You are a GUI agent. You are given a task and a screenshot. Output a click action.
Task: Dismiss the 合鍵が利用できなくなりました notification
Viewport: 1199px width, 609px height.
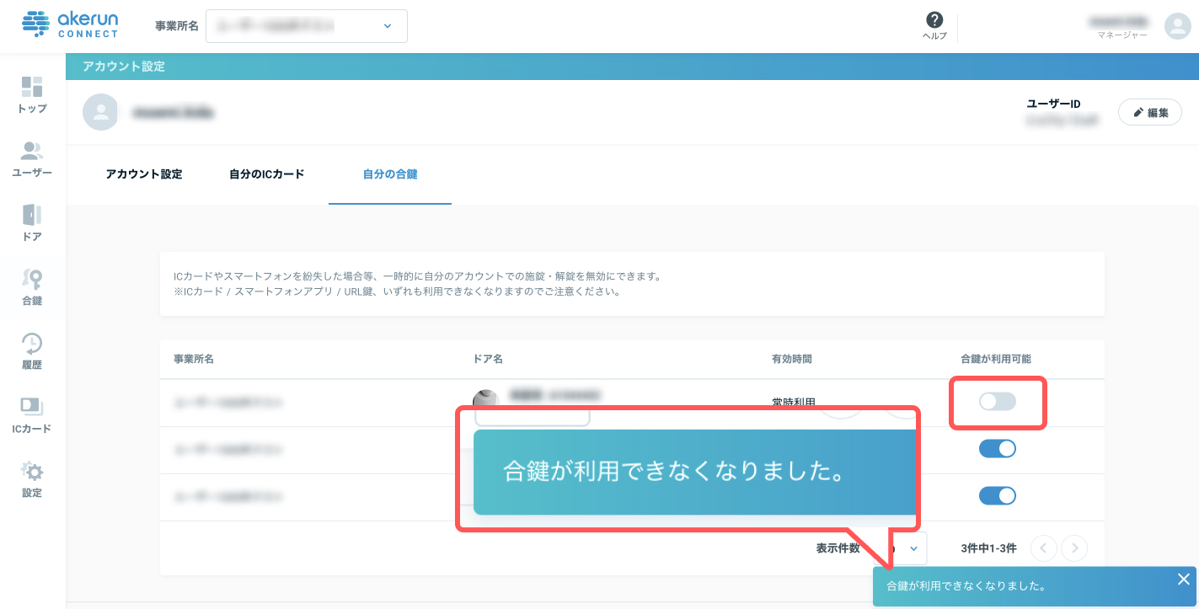(x=1184, y=579)
